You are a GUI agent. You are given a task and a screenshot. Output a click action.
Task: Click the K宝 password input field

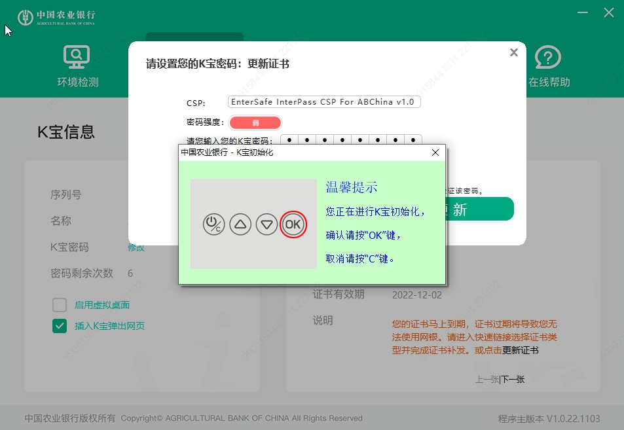(351, 140)
